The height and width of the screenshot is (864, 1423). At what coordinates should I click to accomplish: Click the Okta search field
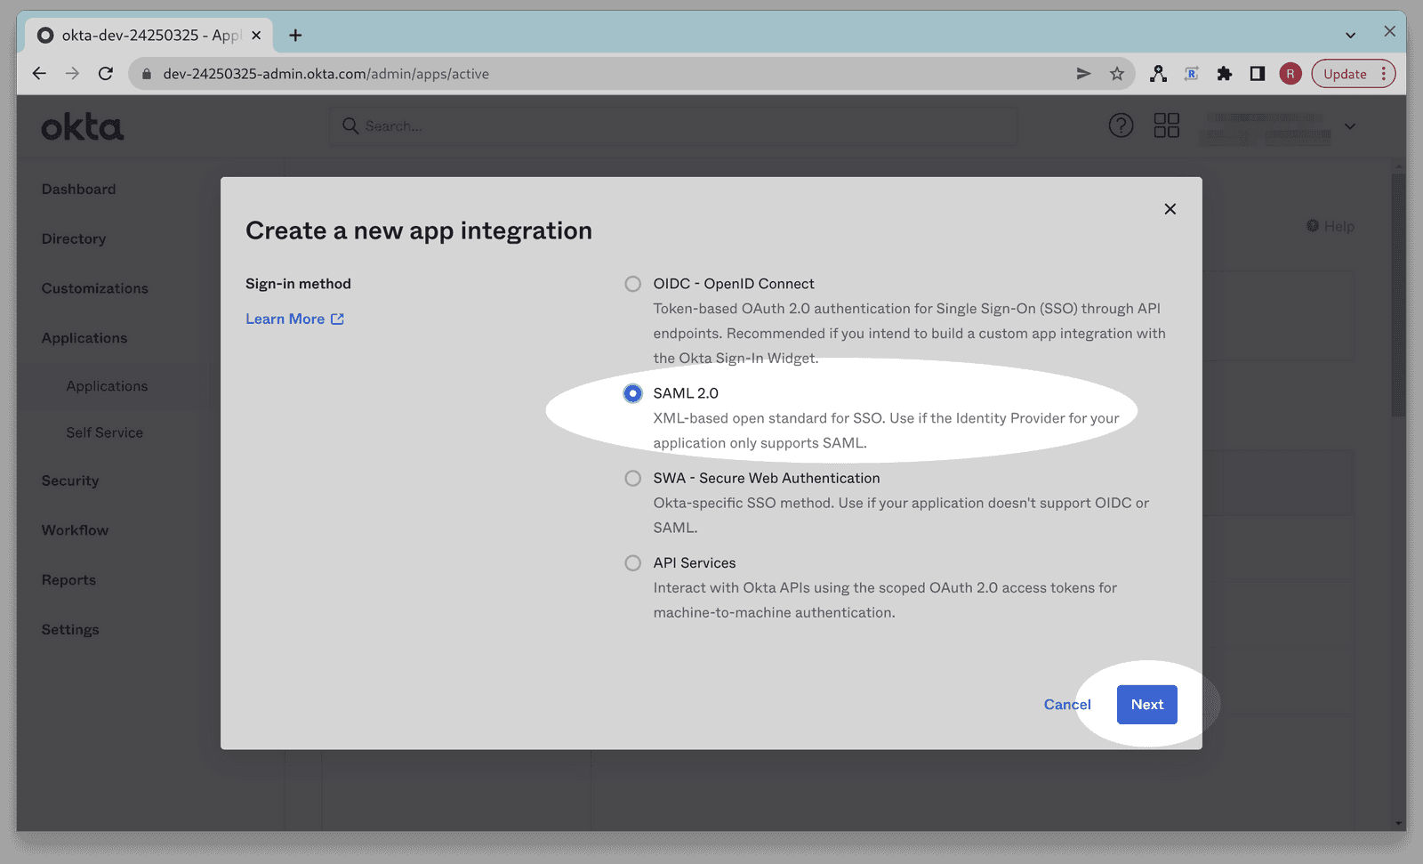click(673, 126)
